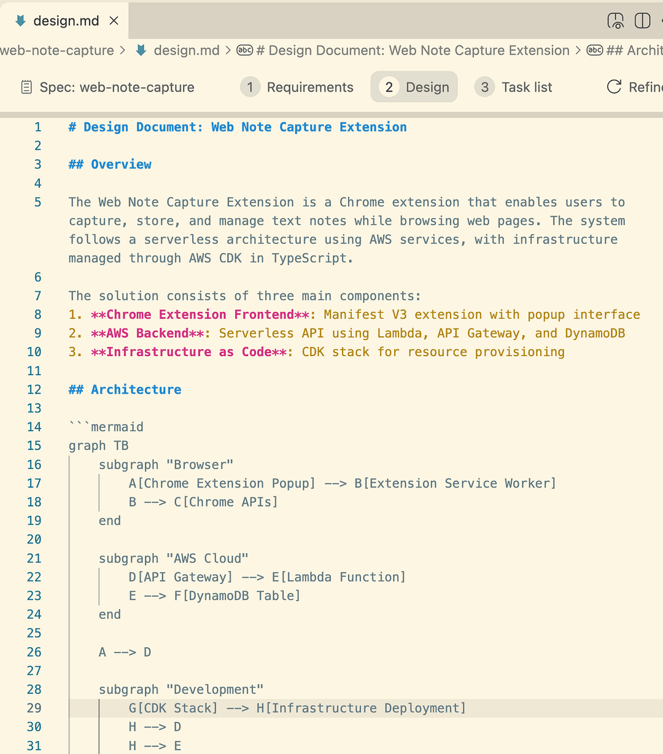Viewport: 663px width, 754px height.
Task: Click the file icon beside design.md breadcrumb
Action: [141, 50]
